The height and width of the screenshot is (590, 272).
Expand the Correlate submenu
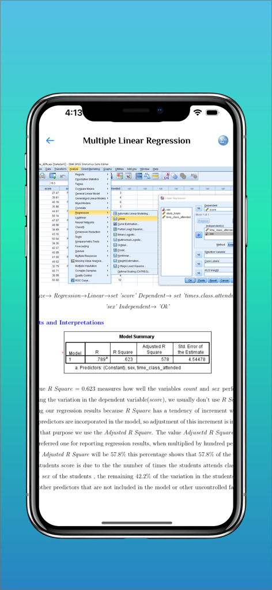(x=89, y=207)
